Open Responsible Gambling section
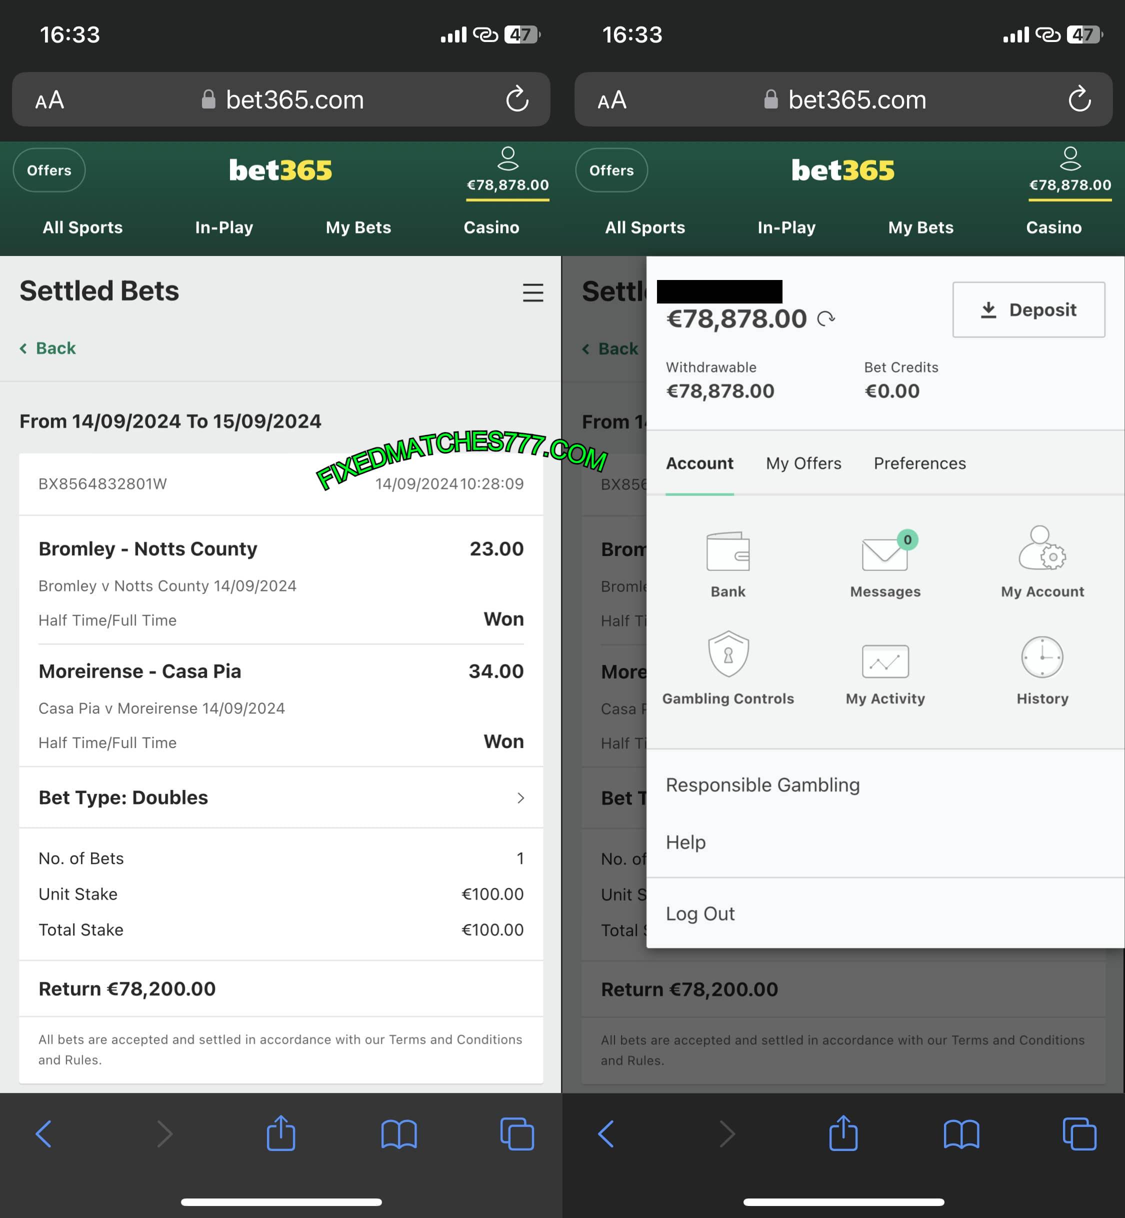This screenshot has width=1125, height=1218. 762,785
